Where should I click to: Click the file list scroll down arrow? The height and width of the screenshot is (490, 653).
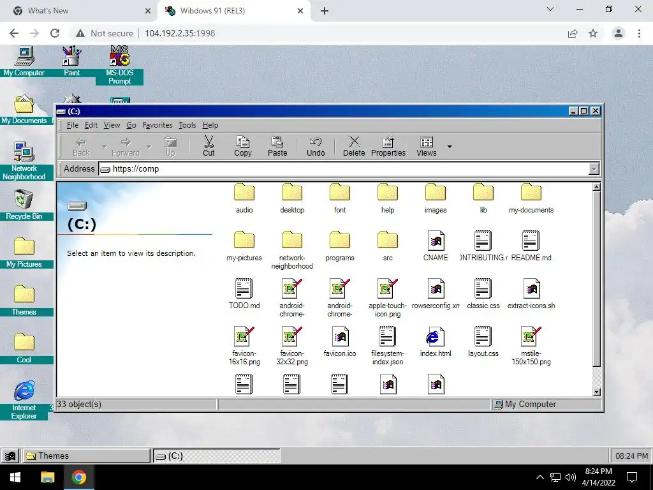[596, 392]
